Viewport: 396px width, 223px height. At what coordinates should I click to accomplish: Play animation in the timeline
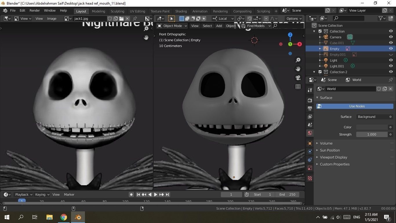[156, 195]
